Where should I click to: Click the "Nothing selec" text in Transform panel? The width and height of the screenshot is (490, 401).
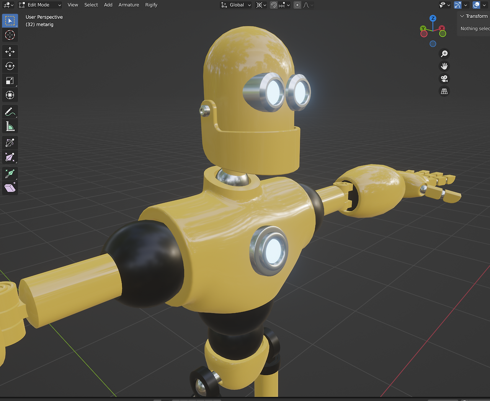pos(475,29)
